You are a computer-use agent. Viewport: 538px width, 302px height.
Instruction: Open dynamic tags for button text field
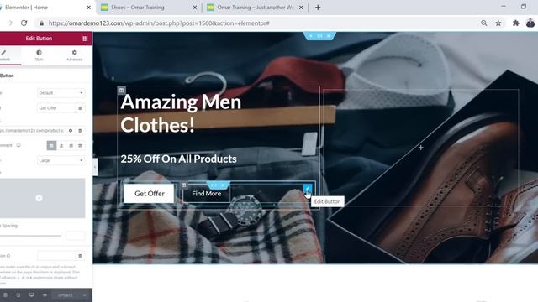(x=80, y=108)
